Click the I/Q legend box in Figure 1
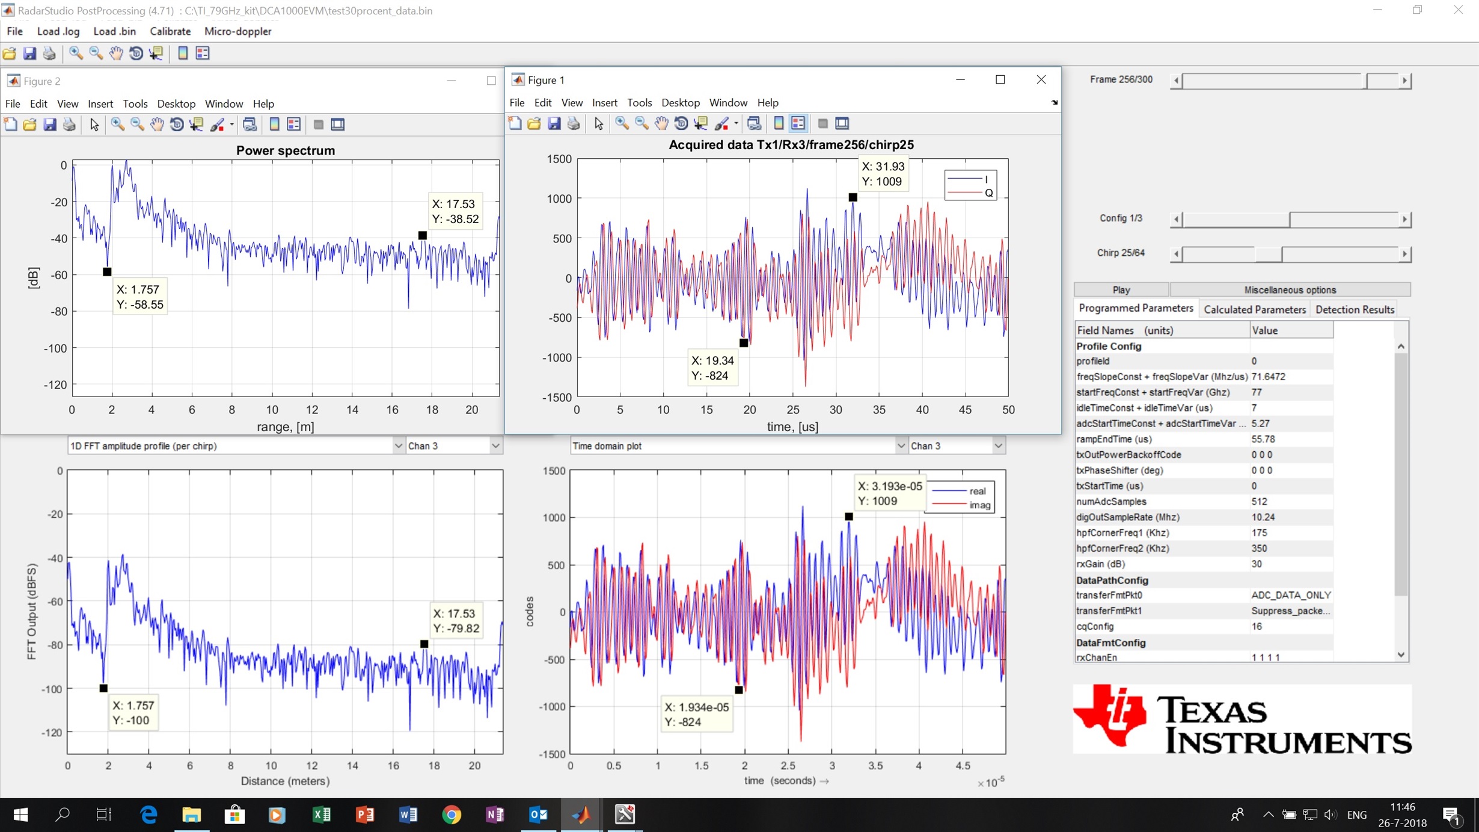This screenshot has width=1479, height=832. 970,185
